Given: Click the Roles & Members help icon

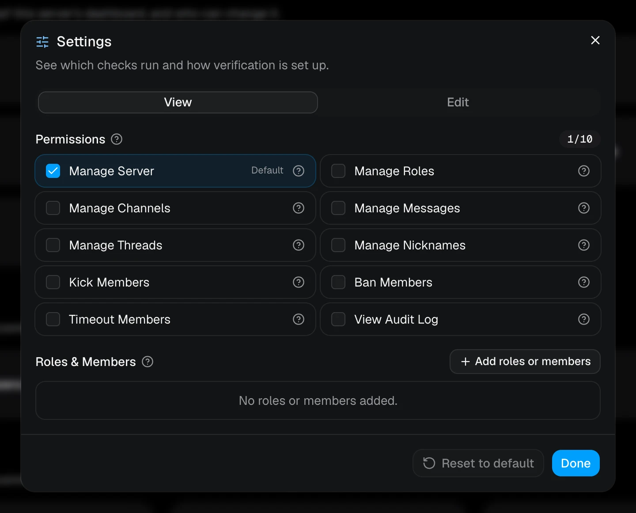Looking at the screenshot, I should tap(148, 362).
